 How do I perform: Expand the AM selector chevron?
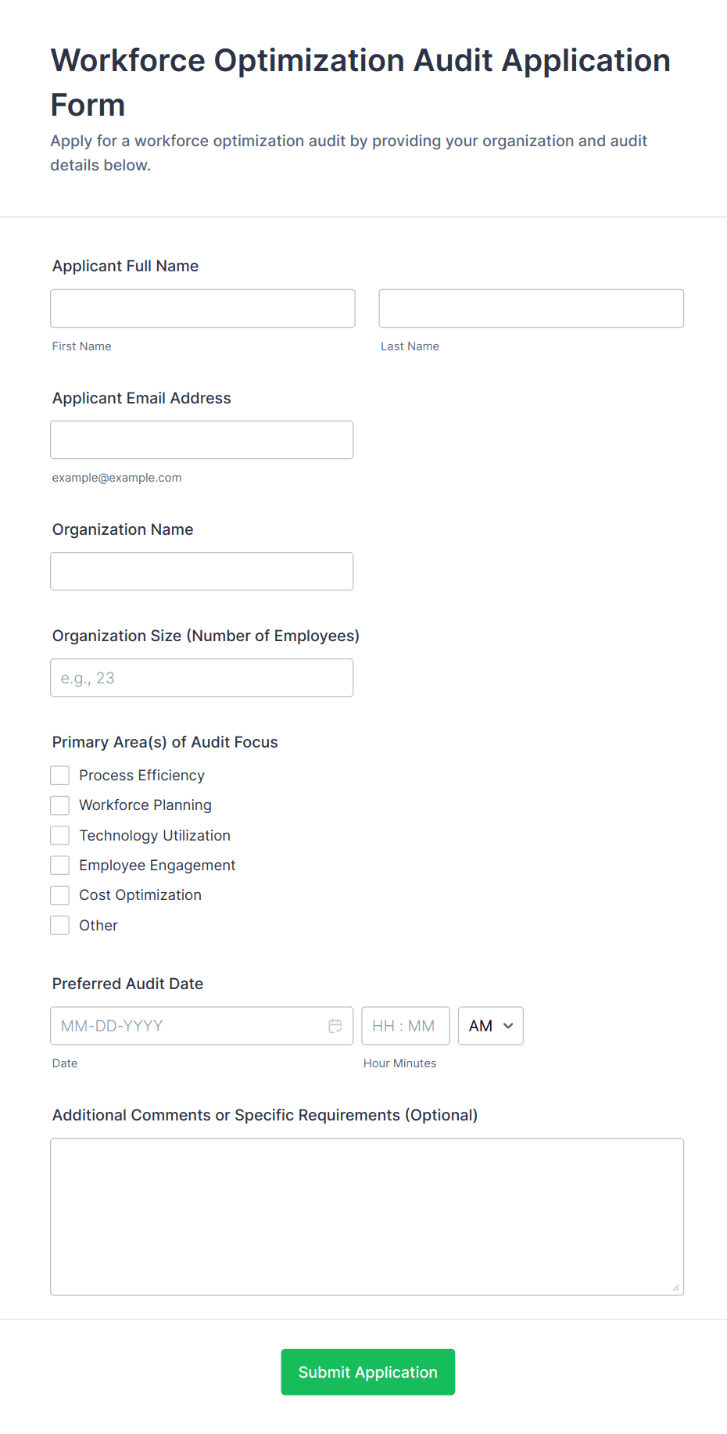pyautogui.click(x=507, y=1026)
